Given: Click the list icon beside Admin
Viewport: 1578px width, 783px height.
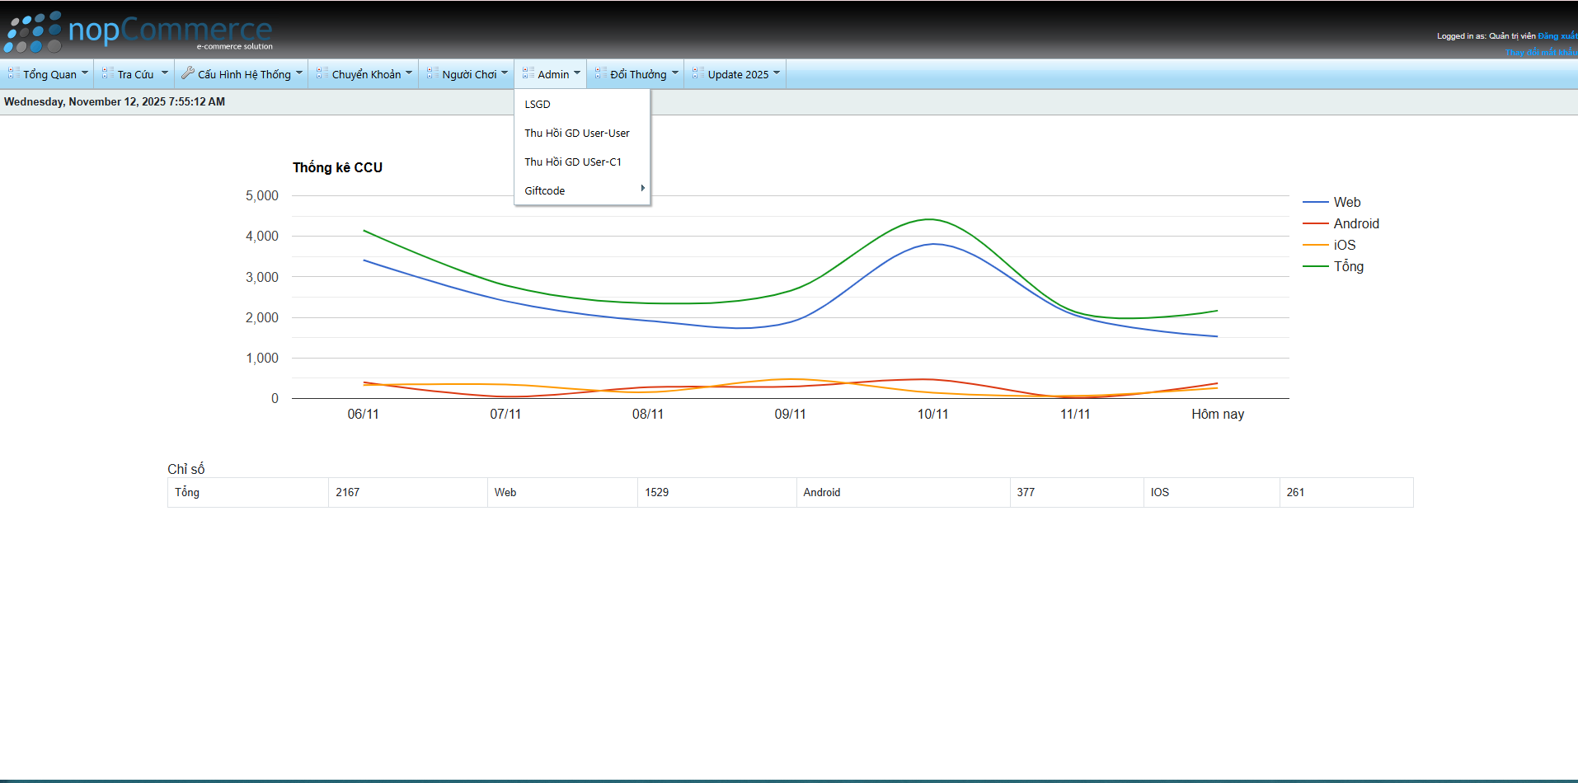Looking at the screenshot, I should [x=528, y=73].
